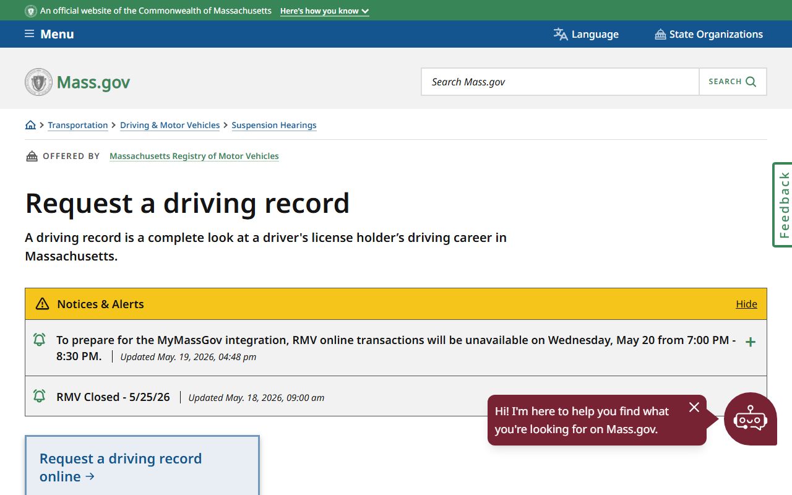Open the Transportation breadcrumb link
792x495 pixels.
78,125
